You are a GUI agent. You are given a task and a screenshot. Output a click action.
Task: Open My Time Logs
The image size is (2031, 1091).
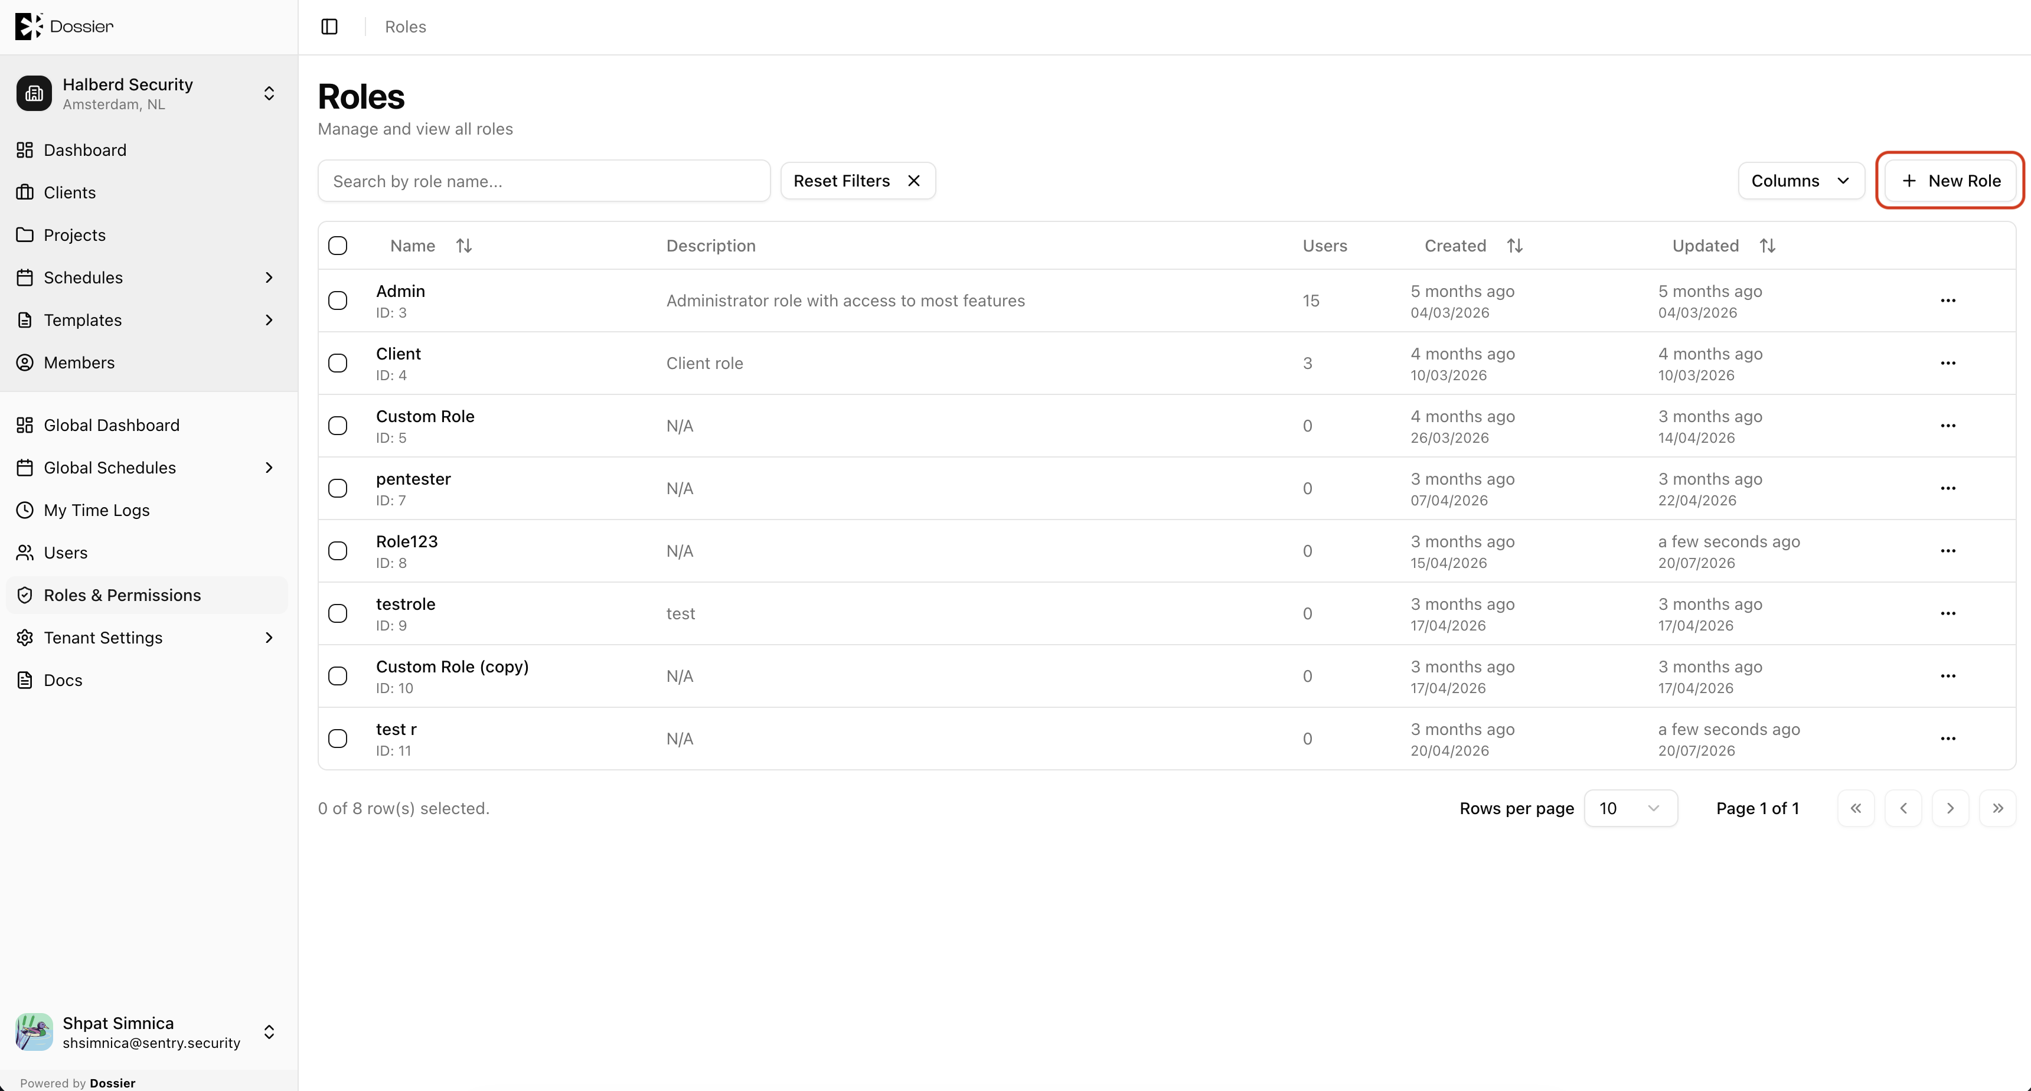click(148, 510)
